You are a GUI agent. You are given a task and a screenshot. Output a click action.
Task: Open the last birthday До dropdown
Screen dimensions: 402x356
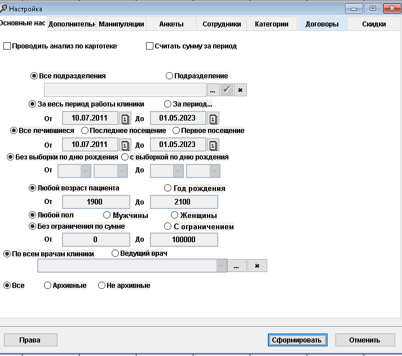click(214, 171)
